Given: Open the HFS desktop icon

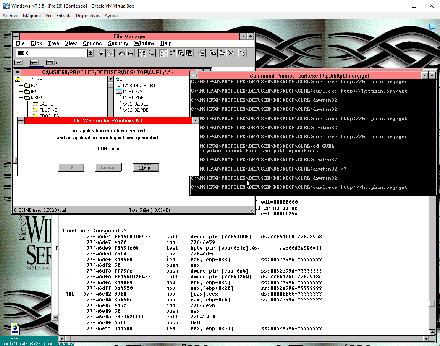Looking at the screenshot, I should tap(15, 330).
